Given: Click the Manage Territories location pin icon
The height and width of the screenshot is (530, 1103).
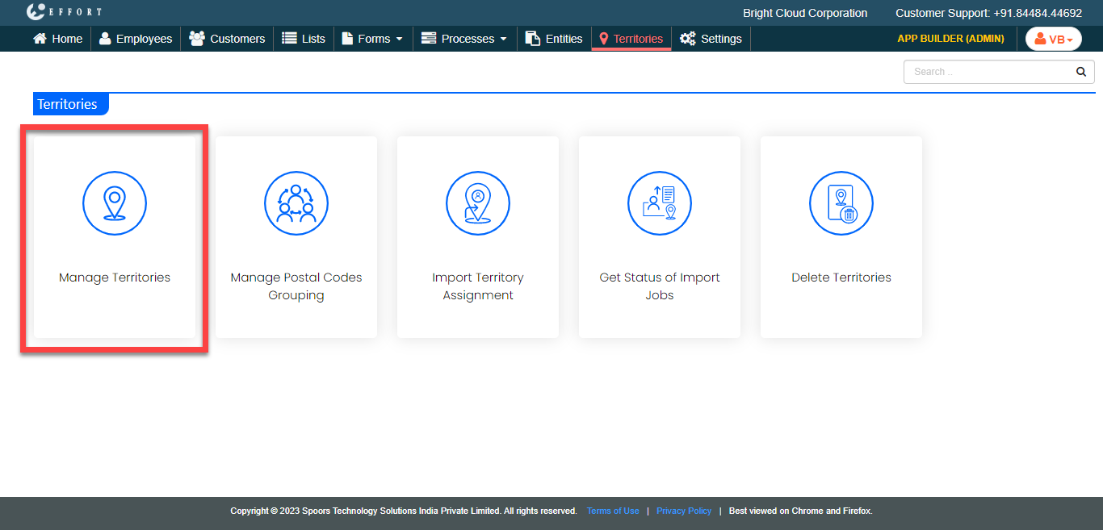Looking at the screenshot, I should point(115,203).
